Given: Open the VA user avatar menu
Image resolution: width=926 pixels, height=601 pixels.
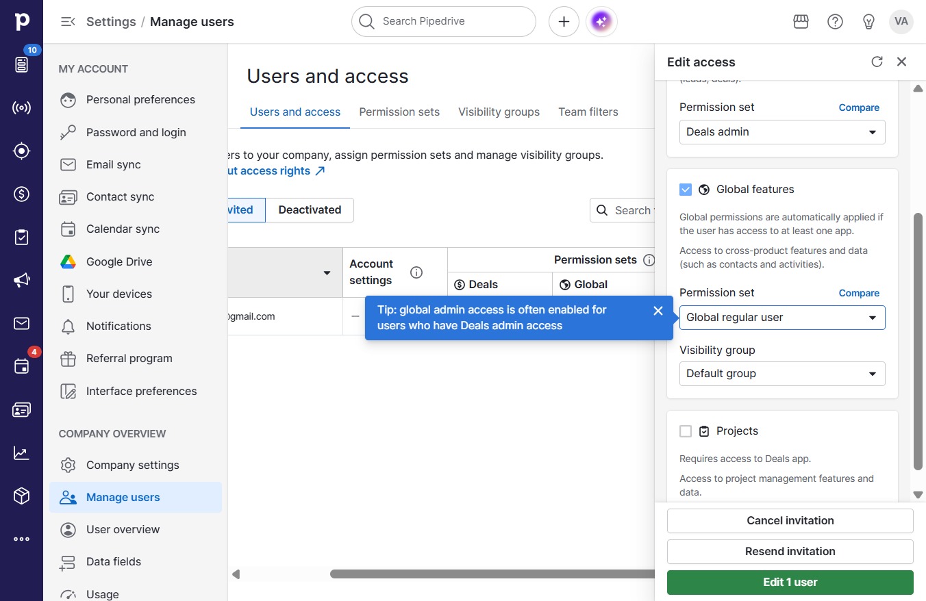Looking at the screenshot, I should pyautogui.click(x=901, y=22).
